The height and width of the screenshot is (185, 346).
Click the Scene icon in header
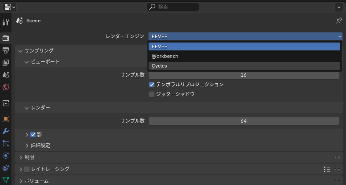coord(19,21)
